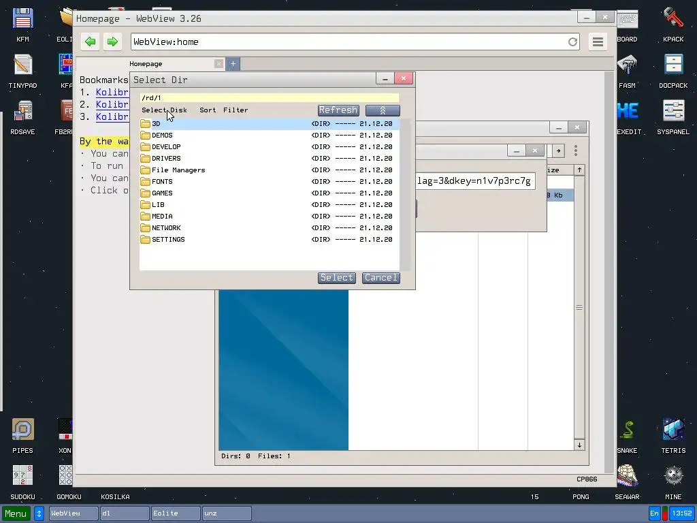Open the three-dot menu in Eolite window
697x523 pixels.
tap(576, 150)
